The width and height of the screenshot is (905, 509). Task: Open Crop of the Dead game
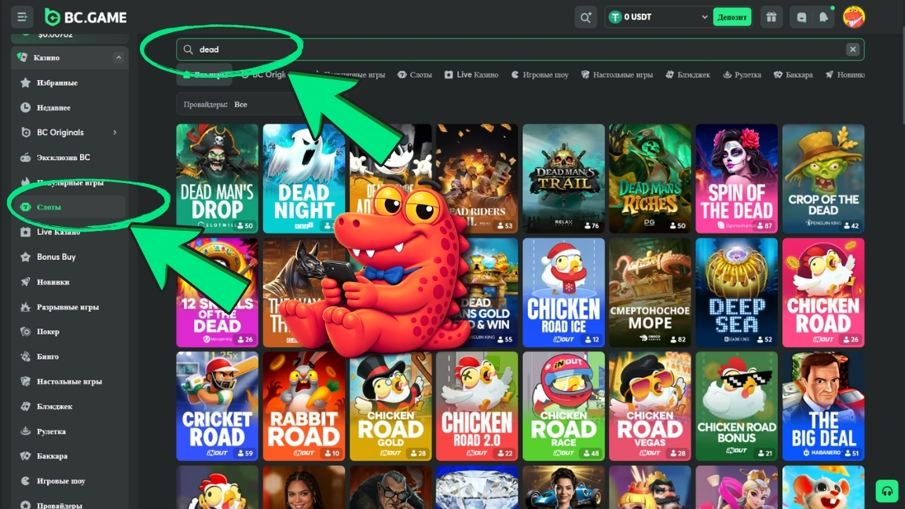tap(823, 178)
